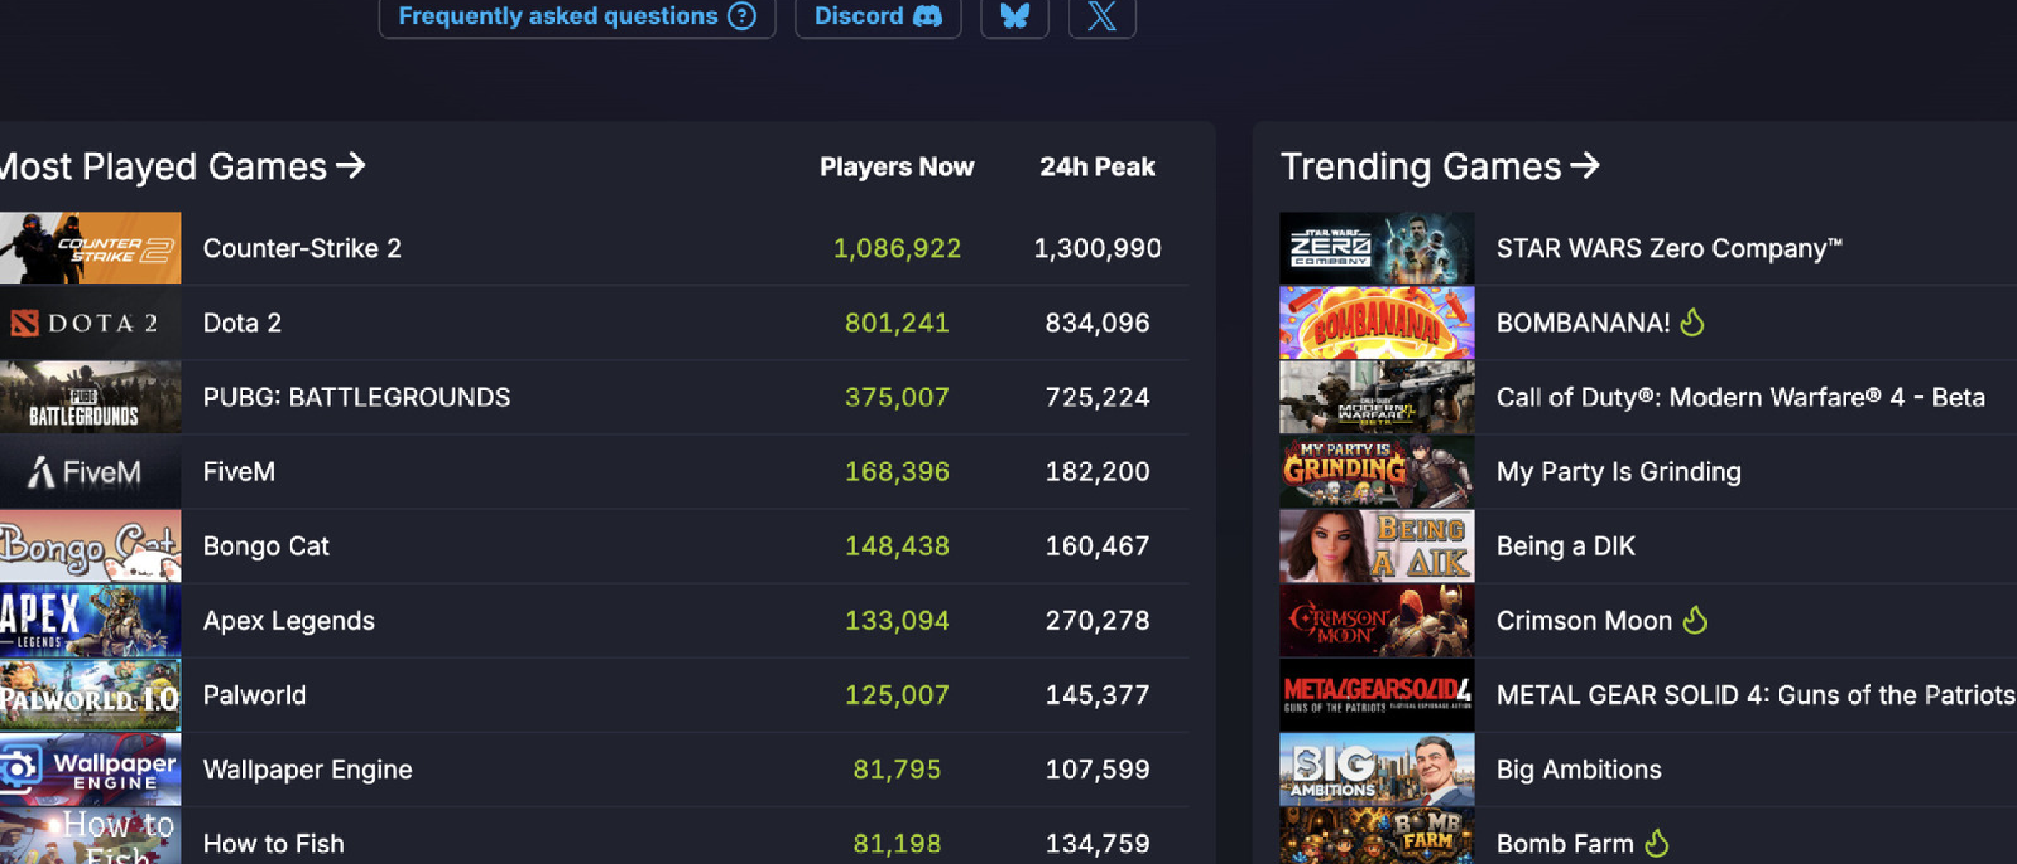The height and width of the screenshot is (864, 2017).
Task: Open Trending Games heading link
Action: click(1439, 166)
